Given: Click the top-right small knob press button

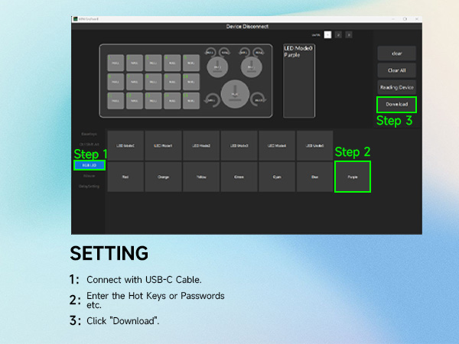Looking at the screenshot, I should 251,67.
